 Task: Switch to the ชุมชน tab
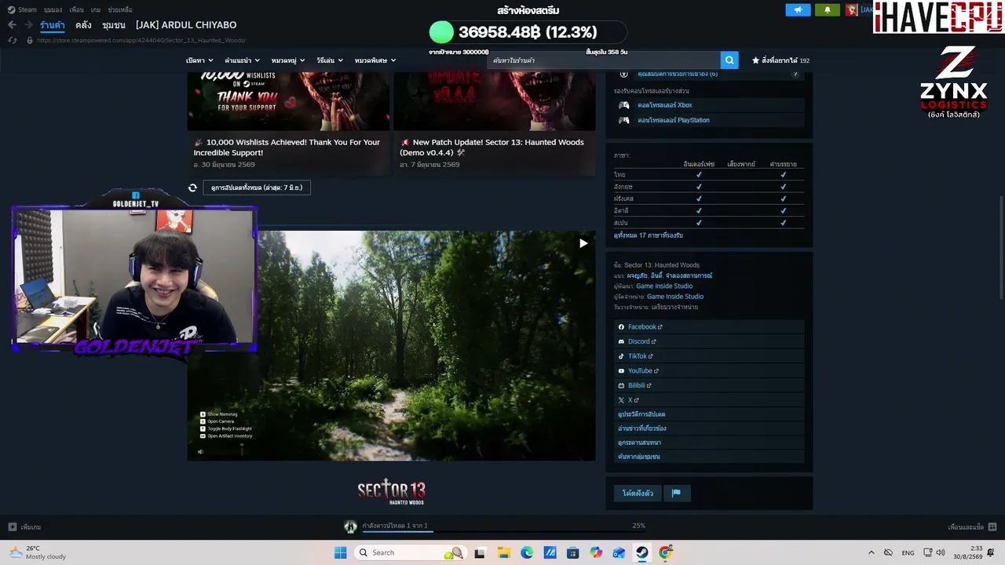coord(114,25)
